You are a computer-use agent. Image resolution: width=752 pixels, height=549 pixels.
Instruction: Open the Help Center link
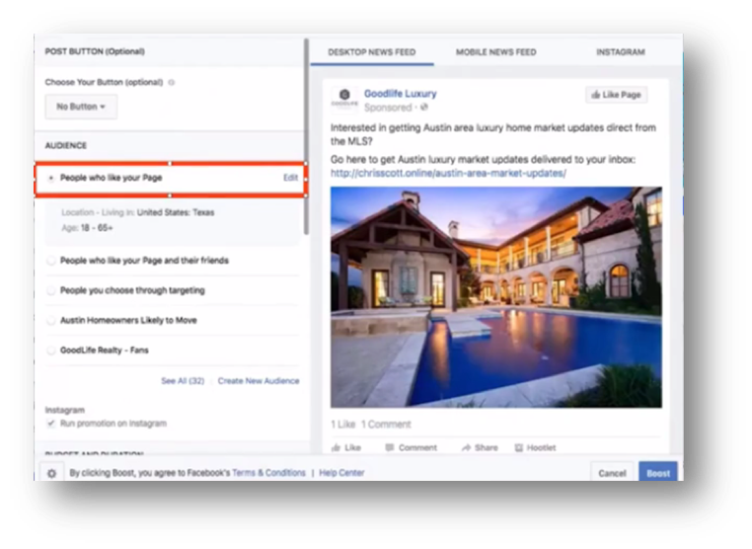pyautogui.click(x=341, y=473)
